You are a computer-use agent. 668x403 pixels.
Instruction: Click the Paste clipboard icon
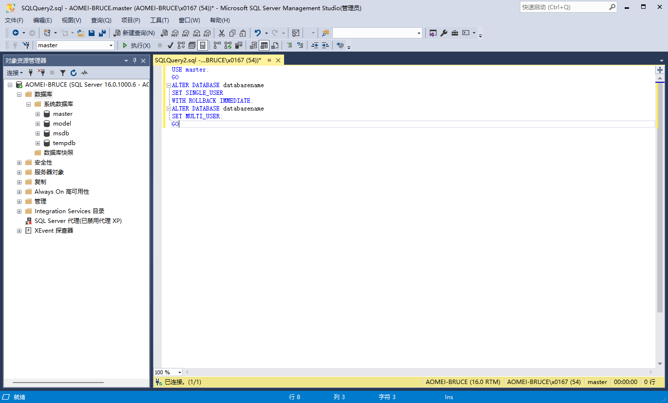pyautogui.click(x=243, y=33)
